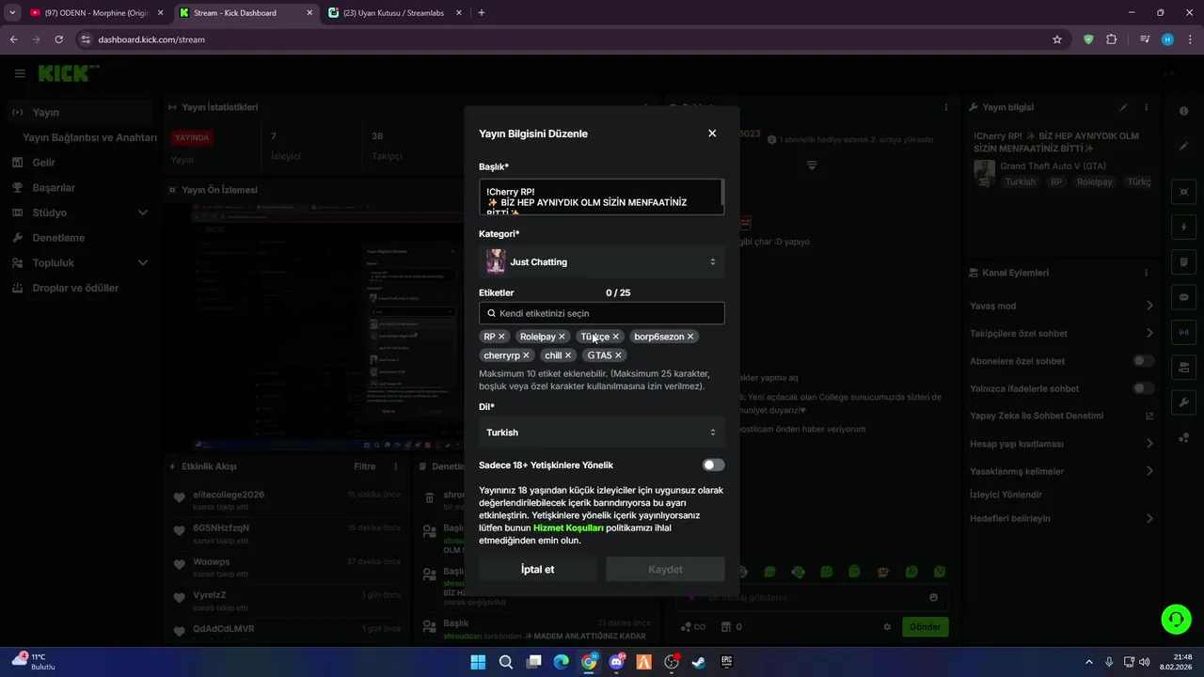Open the Windows Start menu
The width and height of the screenshot is (1204, 677).
[478, 662]
